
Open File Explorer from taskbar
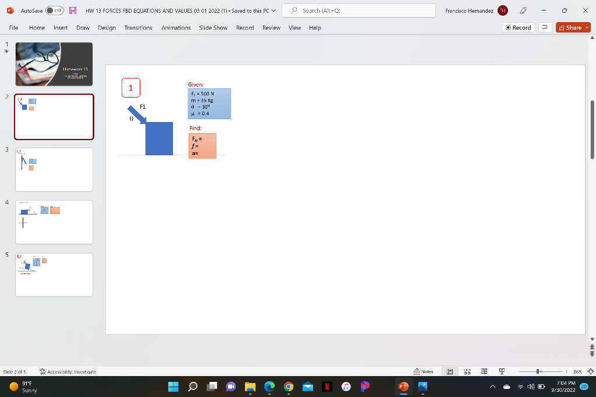[250, 387]
